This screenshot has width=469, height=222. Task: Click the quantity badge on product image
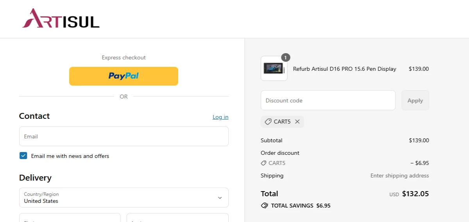286,57
